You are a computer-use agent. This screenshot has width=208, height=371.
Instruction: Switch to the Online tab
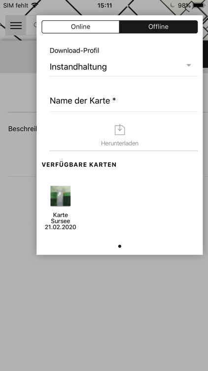[x=80, y=27]
